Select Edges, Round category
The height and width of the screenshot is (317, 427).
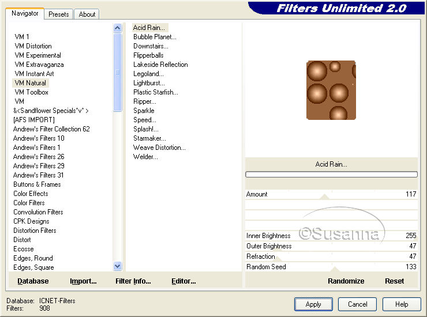tap(33, 258)
